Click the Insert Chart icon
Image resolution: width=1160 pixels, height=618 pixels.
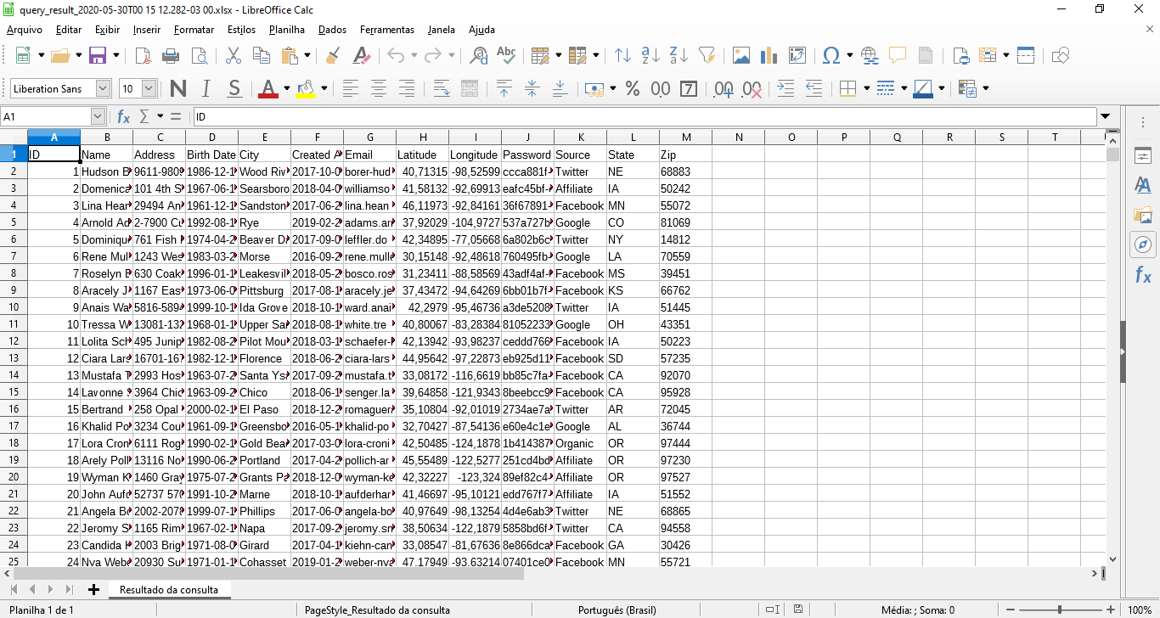point(769,56)
